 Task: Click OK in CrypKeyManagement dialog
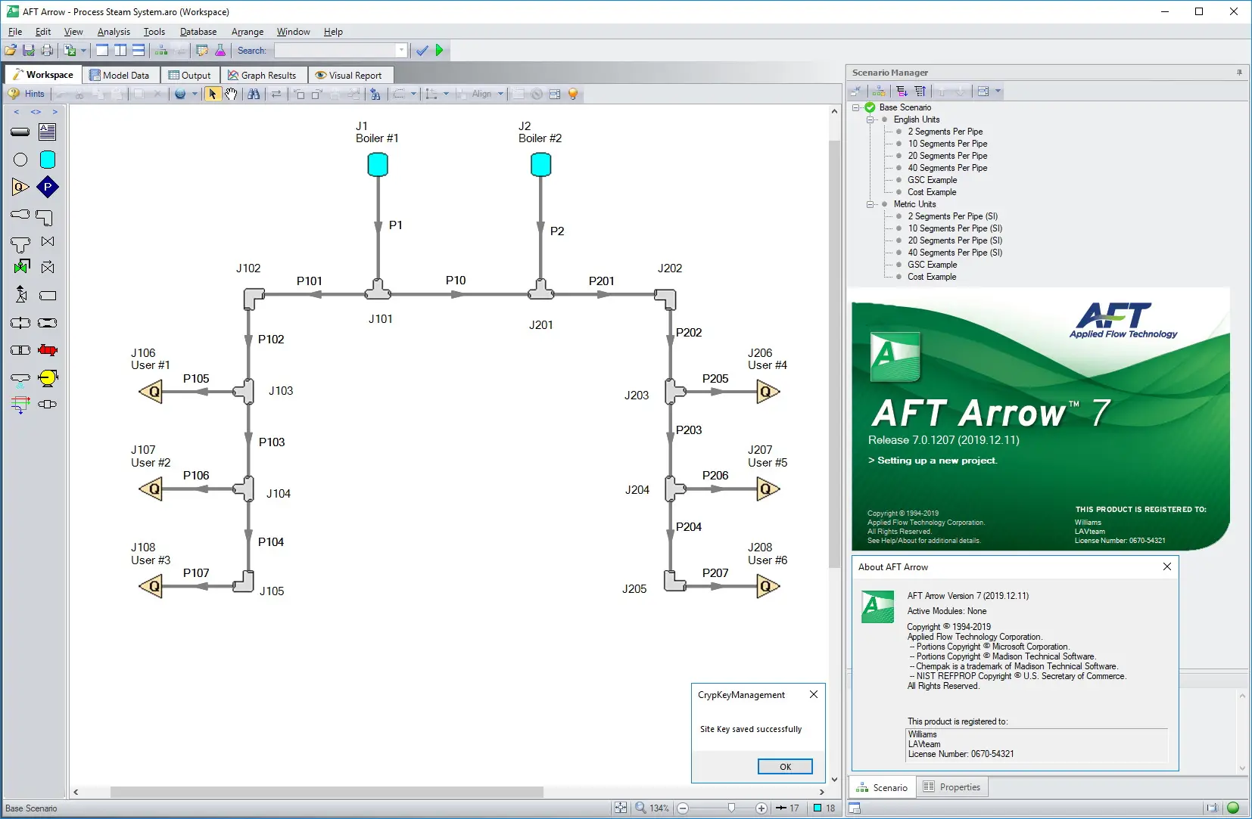point(785,767)
